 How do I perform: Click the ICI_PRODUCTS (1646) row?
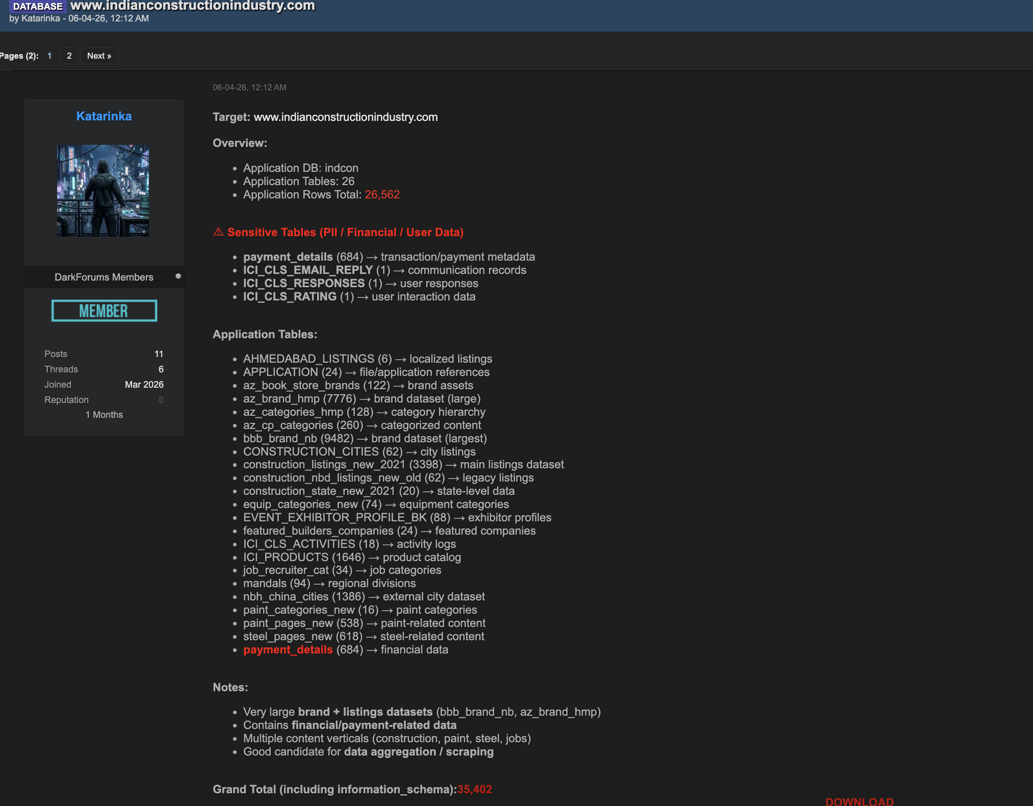[352, 558]
